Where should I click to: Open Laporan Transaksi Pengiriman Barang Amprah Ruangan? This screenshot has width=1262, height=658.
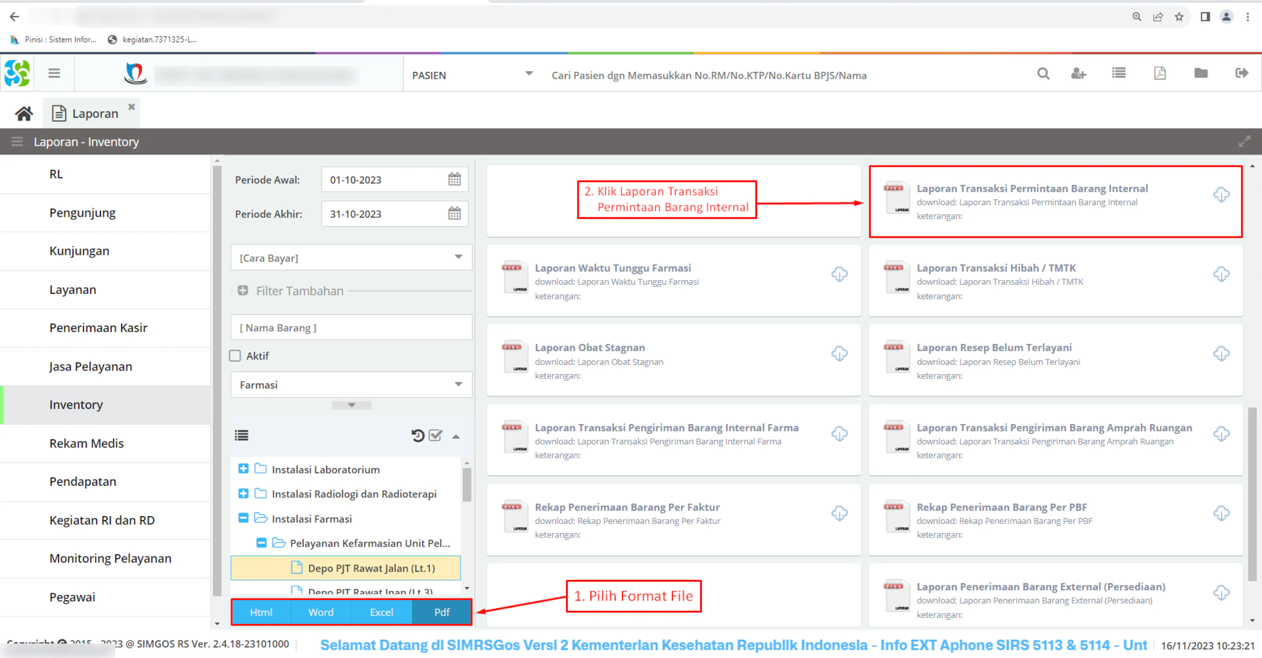pos(1056,440)
